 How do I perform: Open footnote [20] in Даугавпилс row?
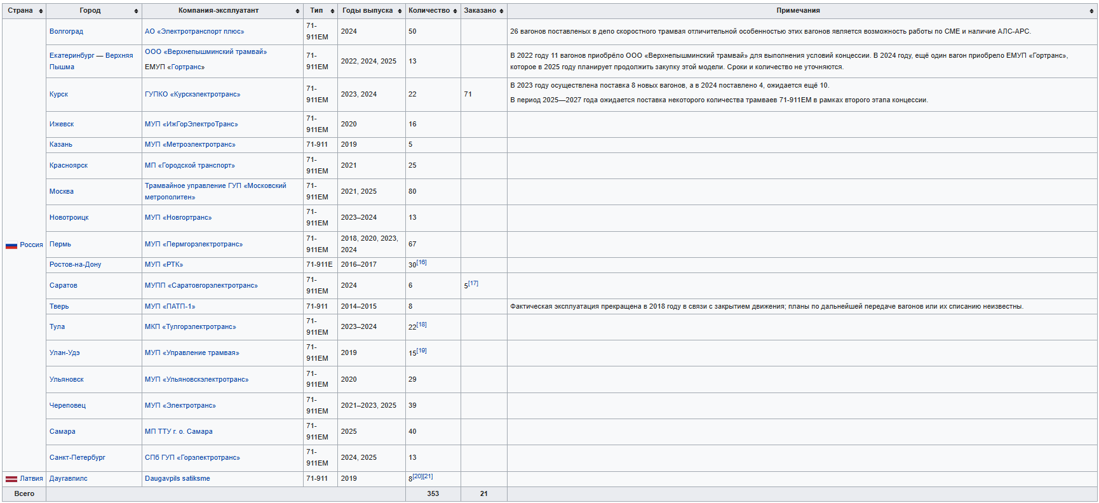[x=417, y=476]
